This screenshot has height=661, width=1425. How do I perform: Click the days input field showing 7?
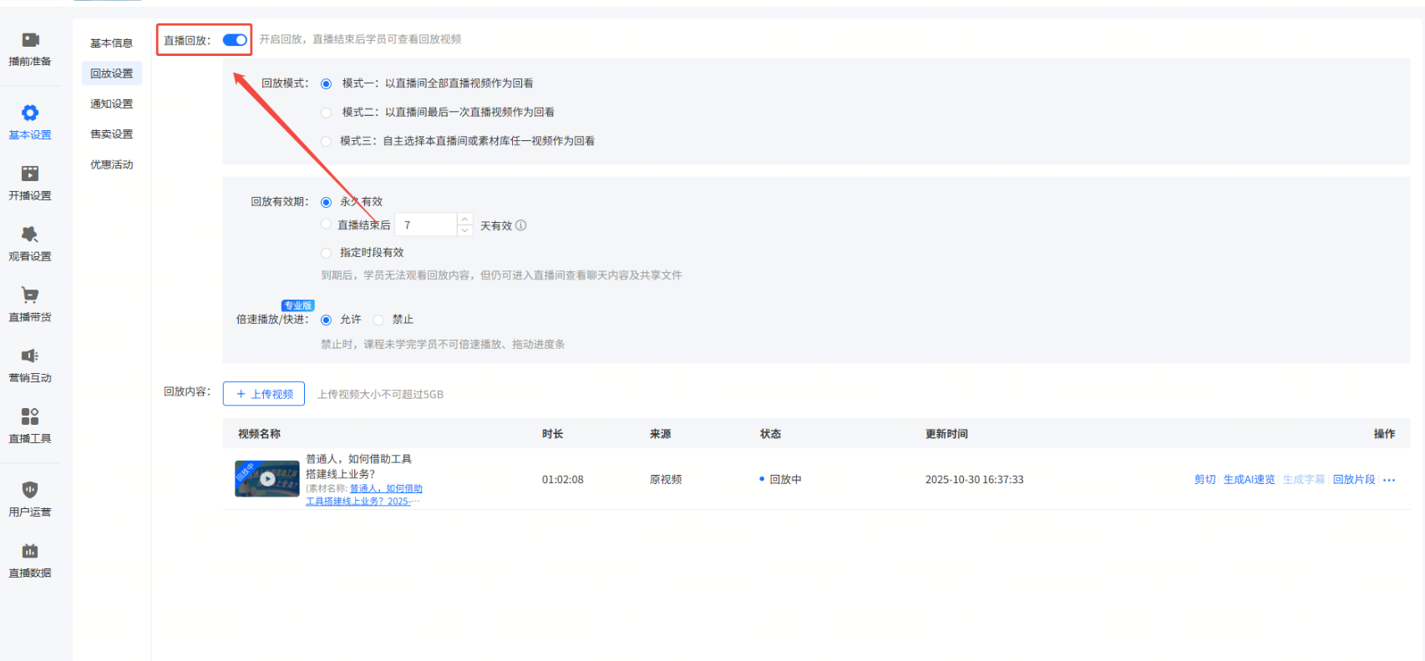tap(426, 225)
